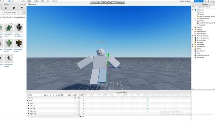Jump to first frame in Animation Editor
This screenshot has width=215, height=121.
45,95
